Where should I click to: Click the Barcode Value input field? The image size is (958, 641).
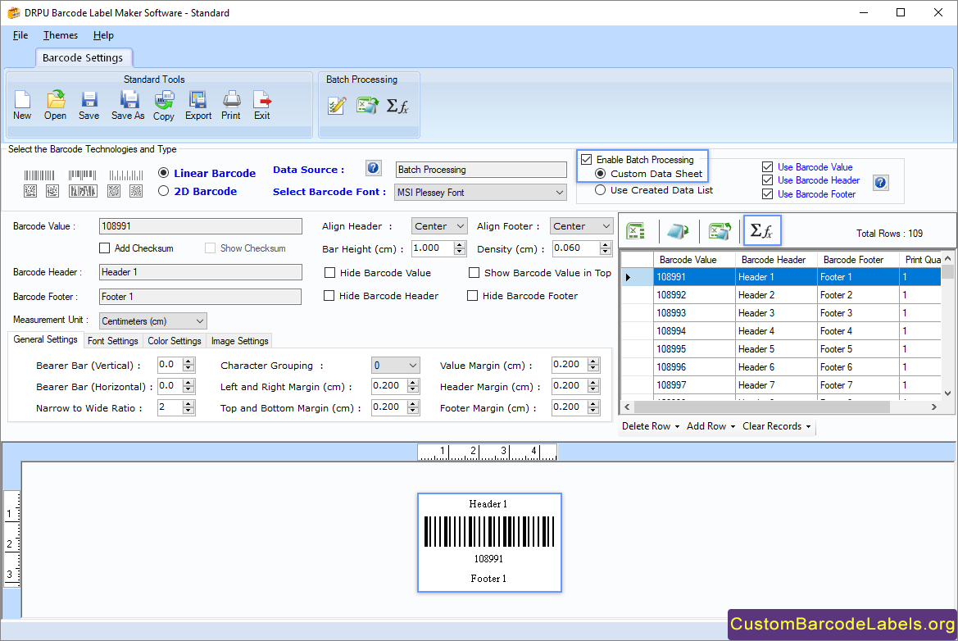[x=201, y=226]
